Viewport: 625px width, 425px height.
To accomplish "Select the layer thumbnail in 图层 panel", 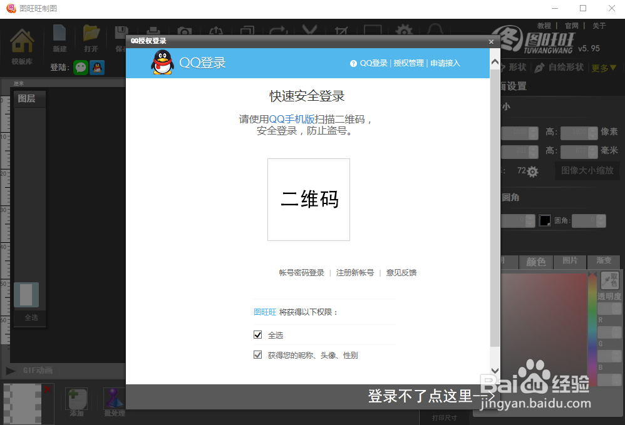I will (26, 295).
